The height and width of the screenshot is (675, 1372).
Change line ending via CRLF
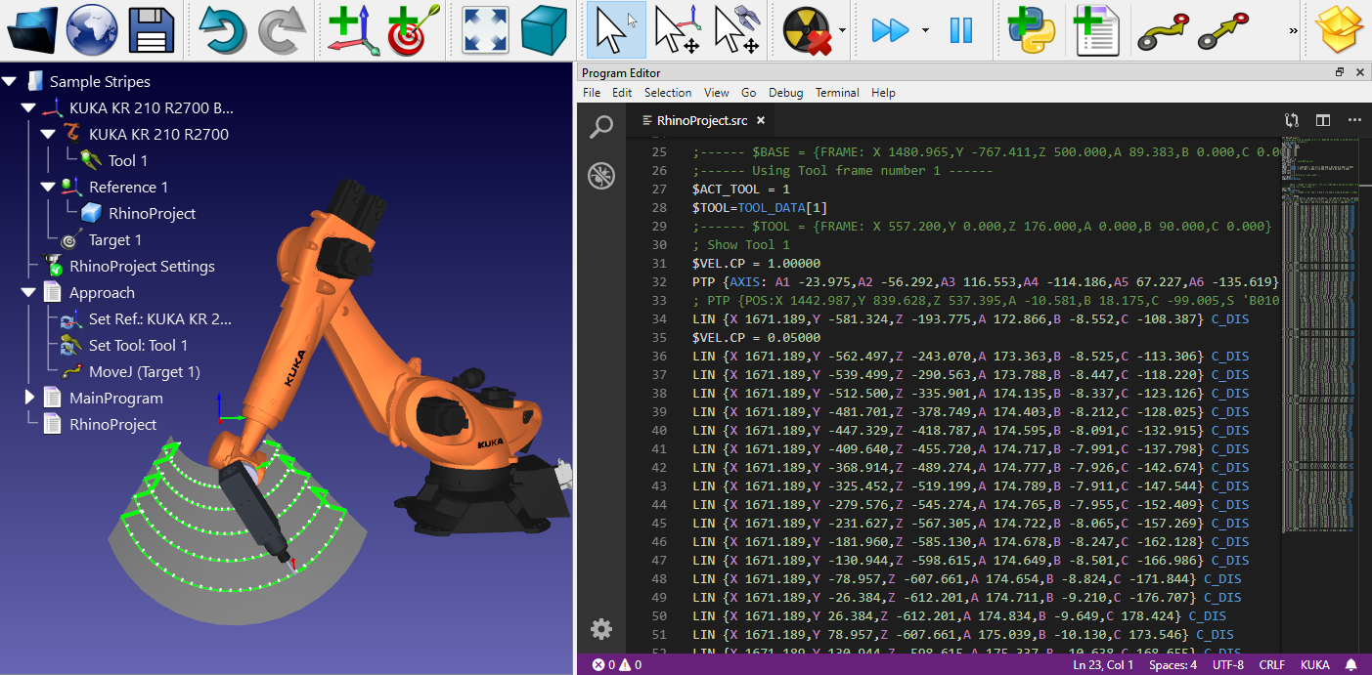click(x=1272, y=664)
